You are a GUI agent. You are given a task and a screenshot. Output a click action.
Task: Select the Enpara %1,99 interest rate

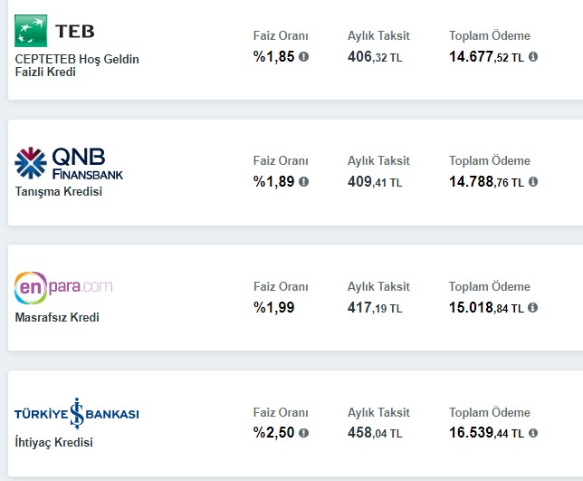pos(274,308)
